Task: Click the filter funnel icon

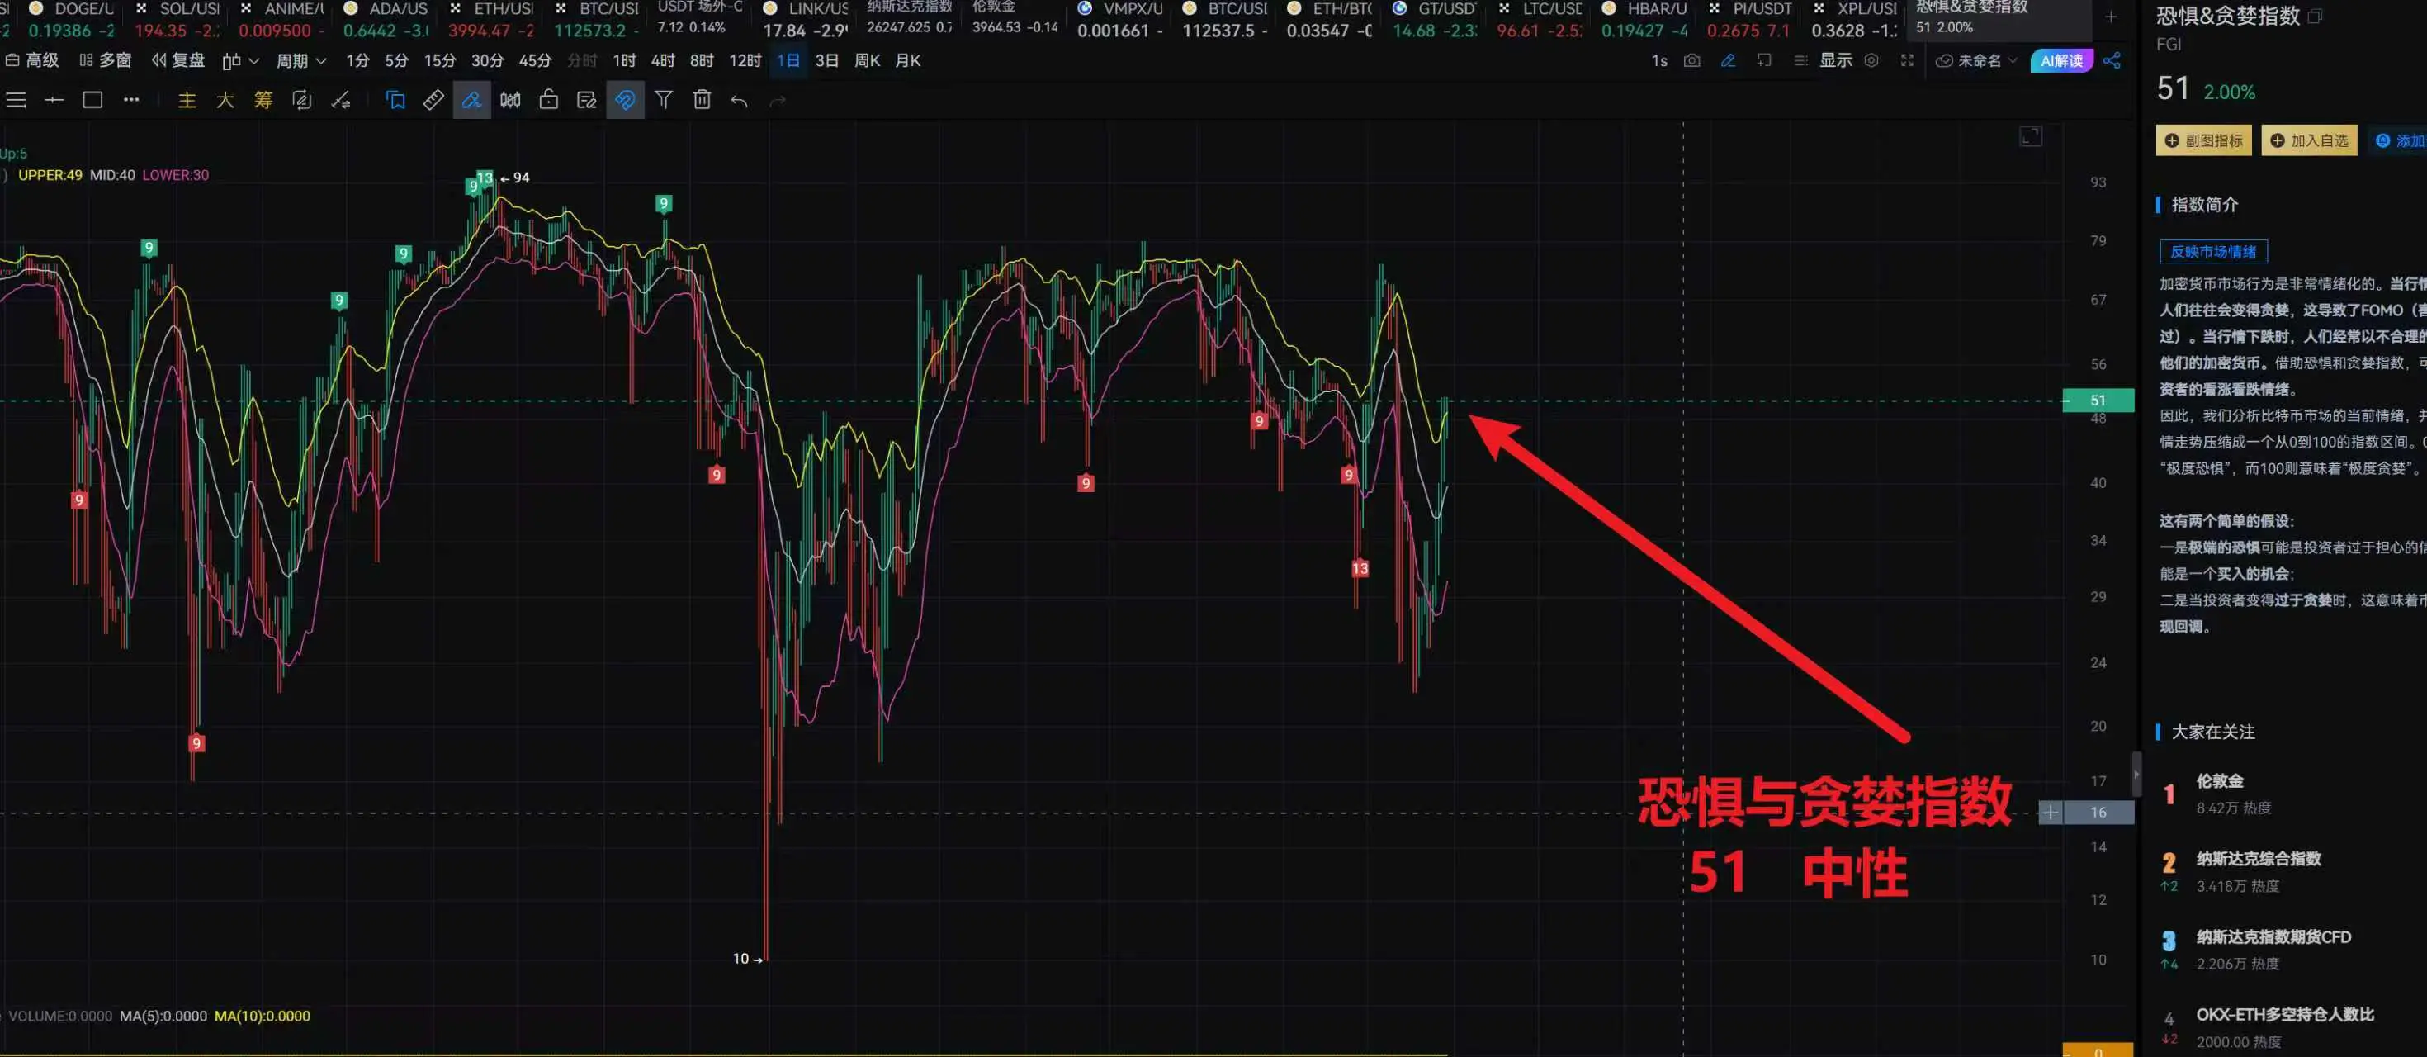Action: pos(663,100)
